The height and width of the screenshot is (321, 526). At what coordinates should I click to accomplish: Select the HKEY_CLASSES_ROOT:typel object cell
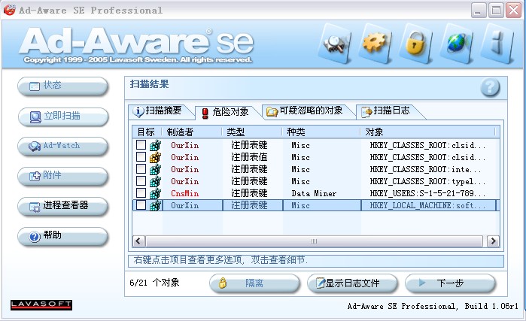click(427, 181)
